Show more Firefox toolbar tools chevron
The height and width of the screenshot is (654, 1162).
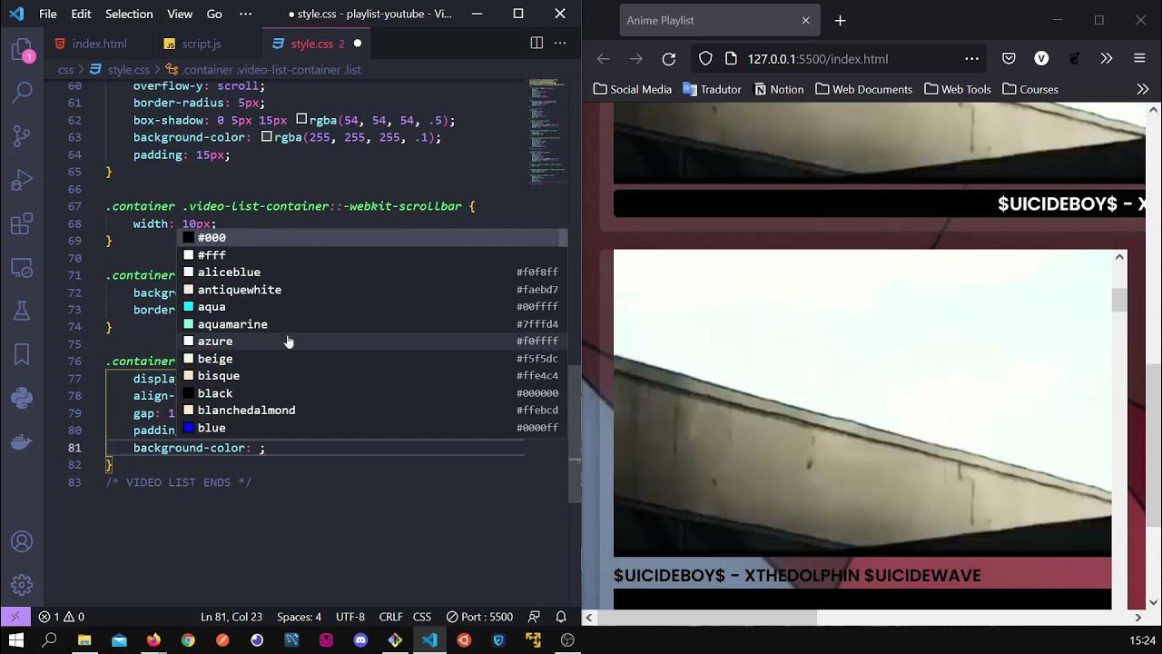click(1107, 59)
